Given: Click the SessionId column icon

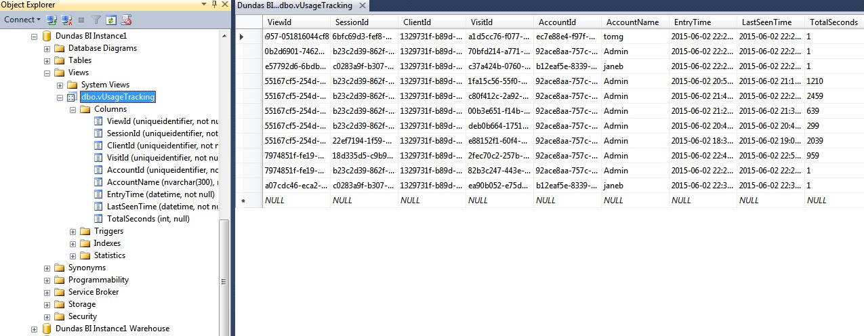Looking at the screenshot, I should 99,133.
